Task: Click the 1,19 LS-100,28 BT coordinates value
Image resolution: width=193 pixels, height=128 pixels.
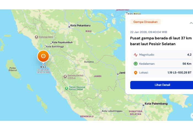Action: [x=179, y=73]
